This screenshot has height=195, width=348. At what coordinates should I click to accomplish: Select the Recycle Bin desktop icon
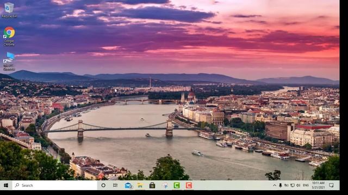coord(9,10)
